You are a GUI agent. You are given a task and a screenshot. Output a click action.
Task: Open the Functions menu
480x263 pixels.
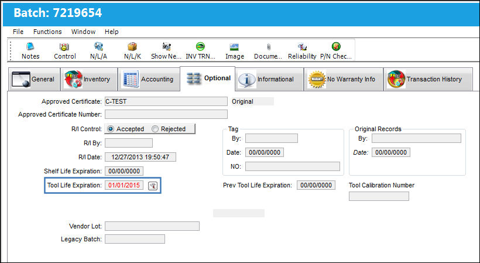47,32
